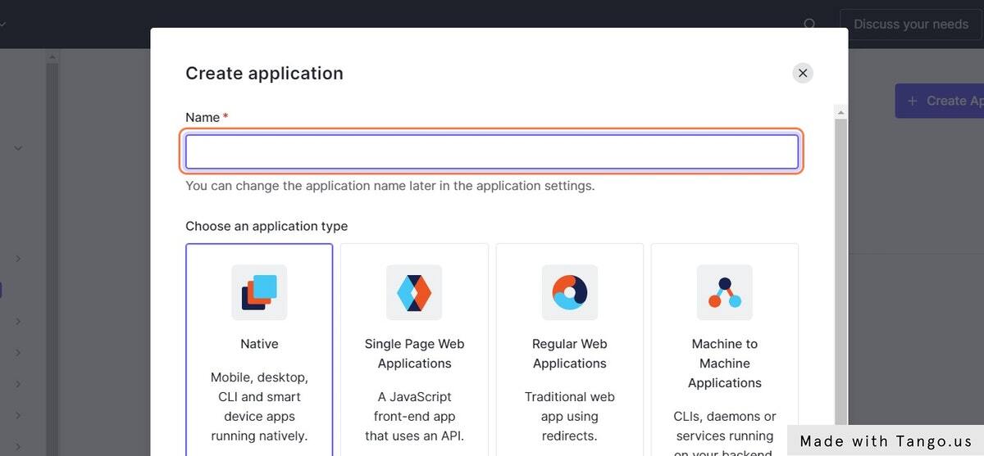The image size is (984, 456).
Task: Click the Regular Web Applications circular icon
Action: [x=570, y=292]
